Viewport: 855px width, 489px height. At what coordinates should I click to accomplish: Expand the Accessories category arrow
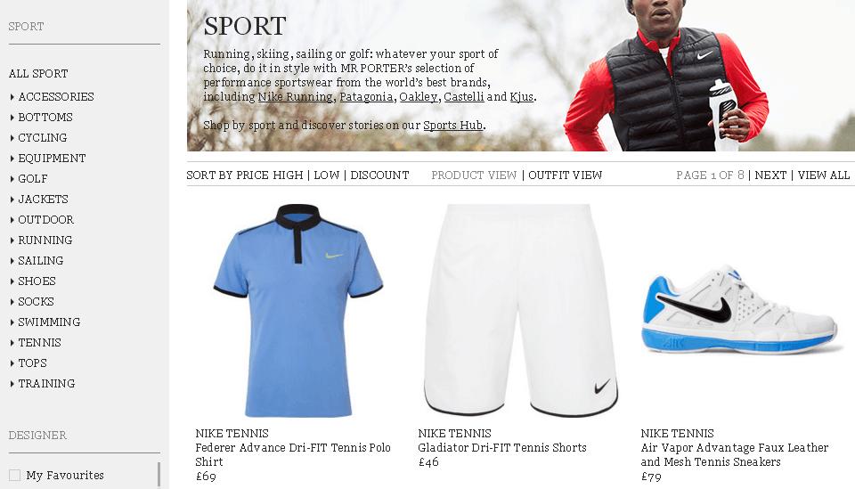[x=12, y=97]
